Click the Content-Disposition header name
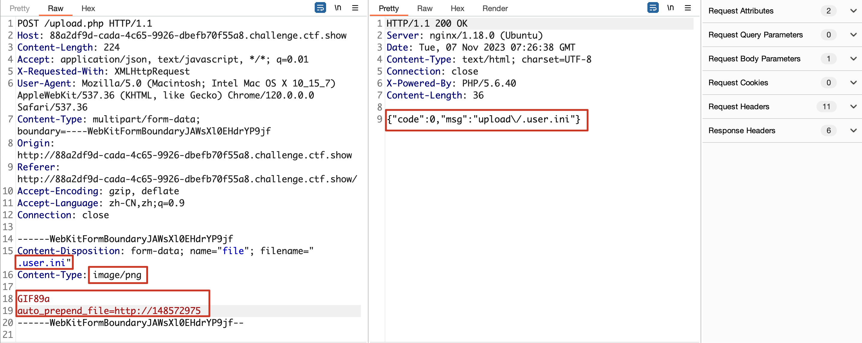This screenshot has width=862, height=343. (69, 251)
